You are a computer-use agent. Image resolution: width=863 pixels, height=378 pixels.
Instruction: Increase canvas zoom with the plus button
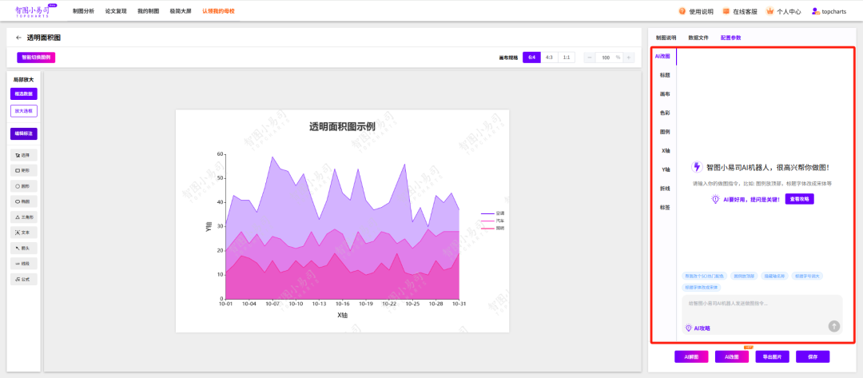[x=629, y=58]
